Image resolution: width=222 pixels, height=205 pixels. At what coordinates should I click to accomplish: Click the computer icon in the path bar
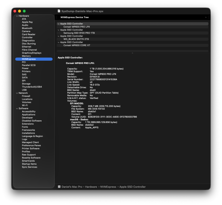click(59, 187)
